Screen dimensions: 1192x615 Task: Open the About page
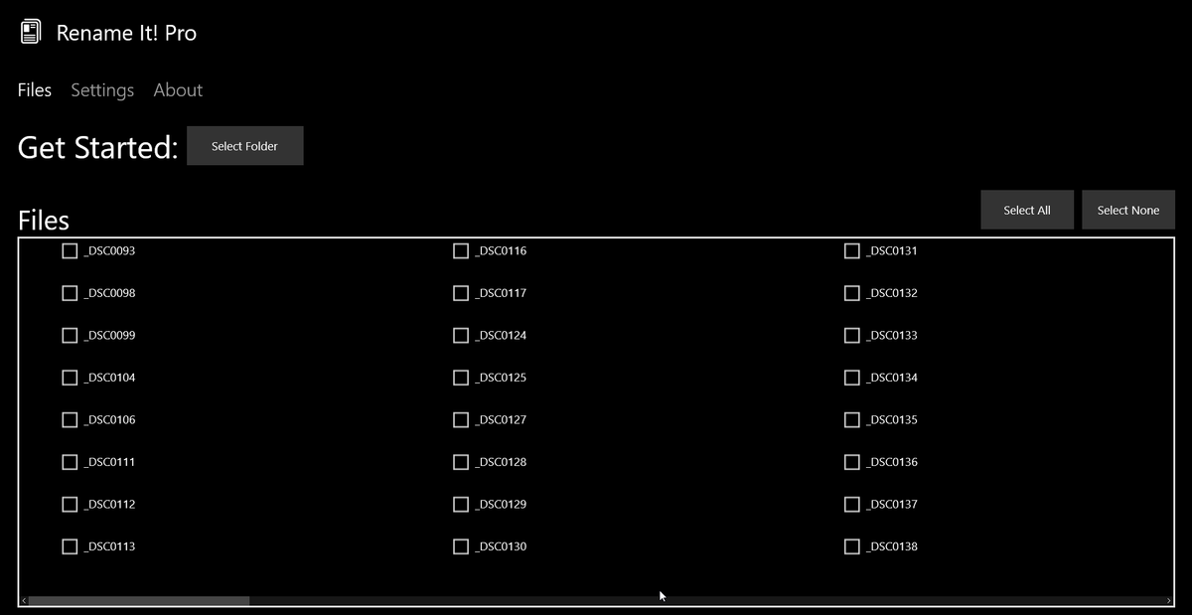(x=178, y=89)
